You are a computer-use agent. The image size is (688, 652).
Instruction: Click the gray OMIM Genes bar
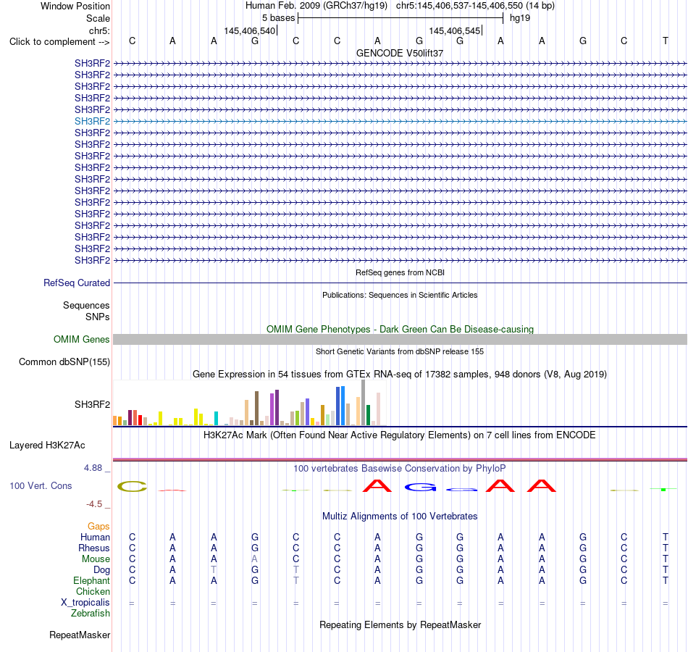click(x=400, y=339)
